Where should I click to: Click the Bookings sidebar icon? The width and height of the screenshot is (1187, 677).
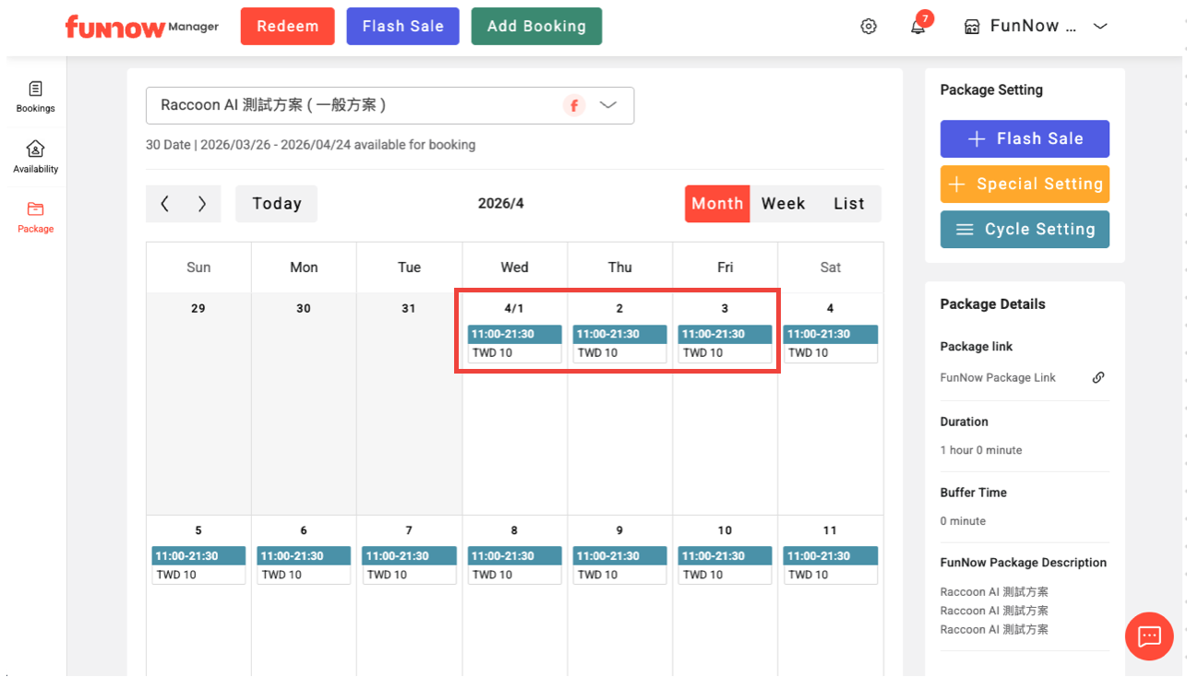[x=35, y=97]
